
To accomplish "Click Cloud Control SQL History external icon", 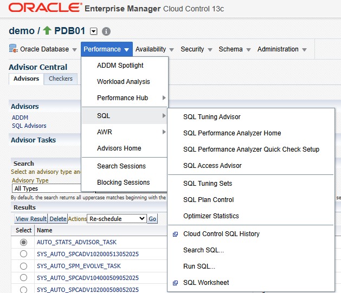I will 175,234.
